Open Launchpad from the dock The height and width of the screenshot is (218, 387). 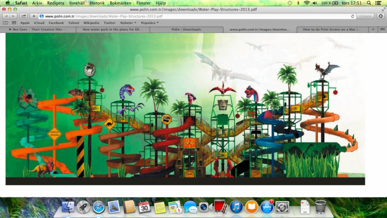pyautogui.click(x=83, y=207)
